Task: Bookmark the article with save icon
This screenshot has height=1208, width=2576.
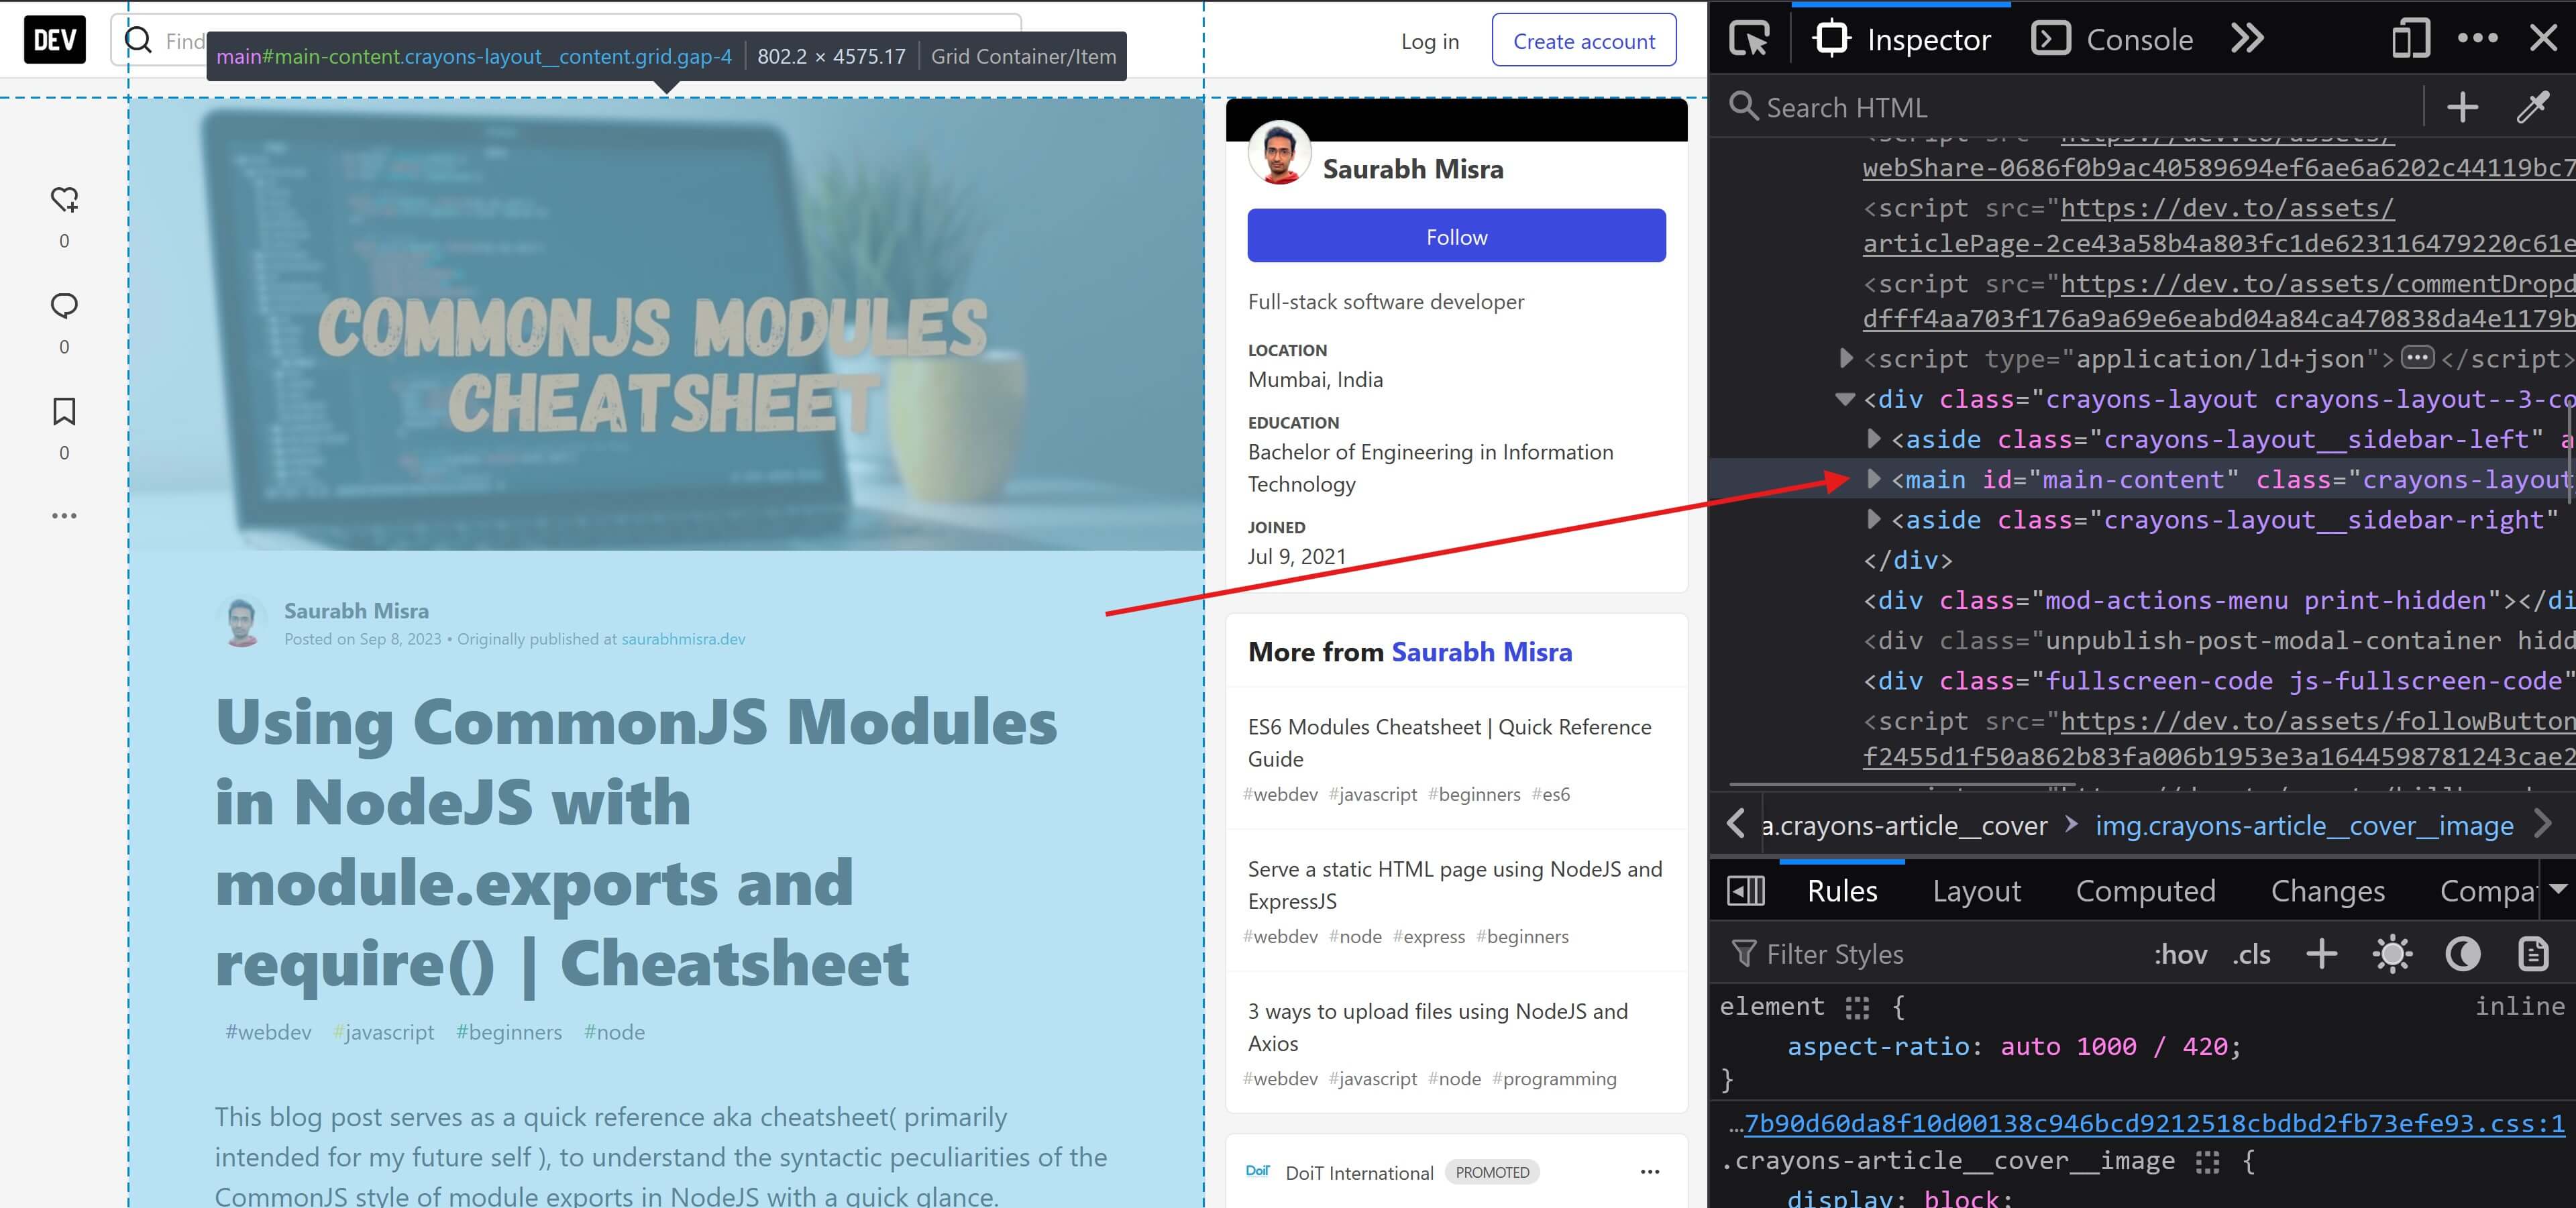Action: [x=64, y=411]
